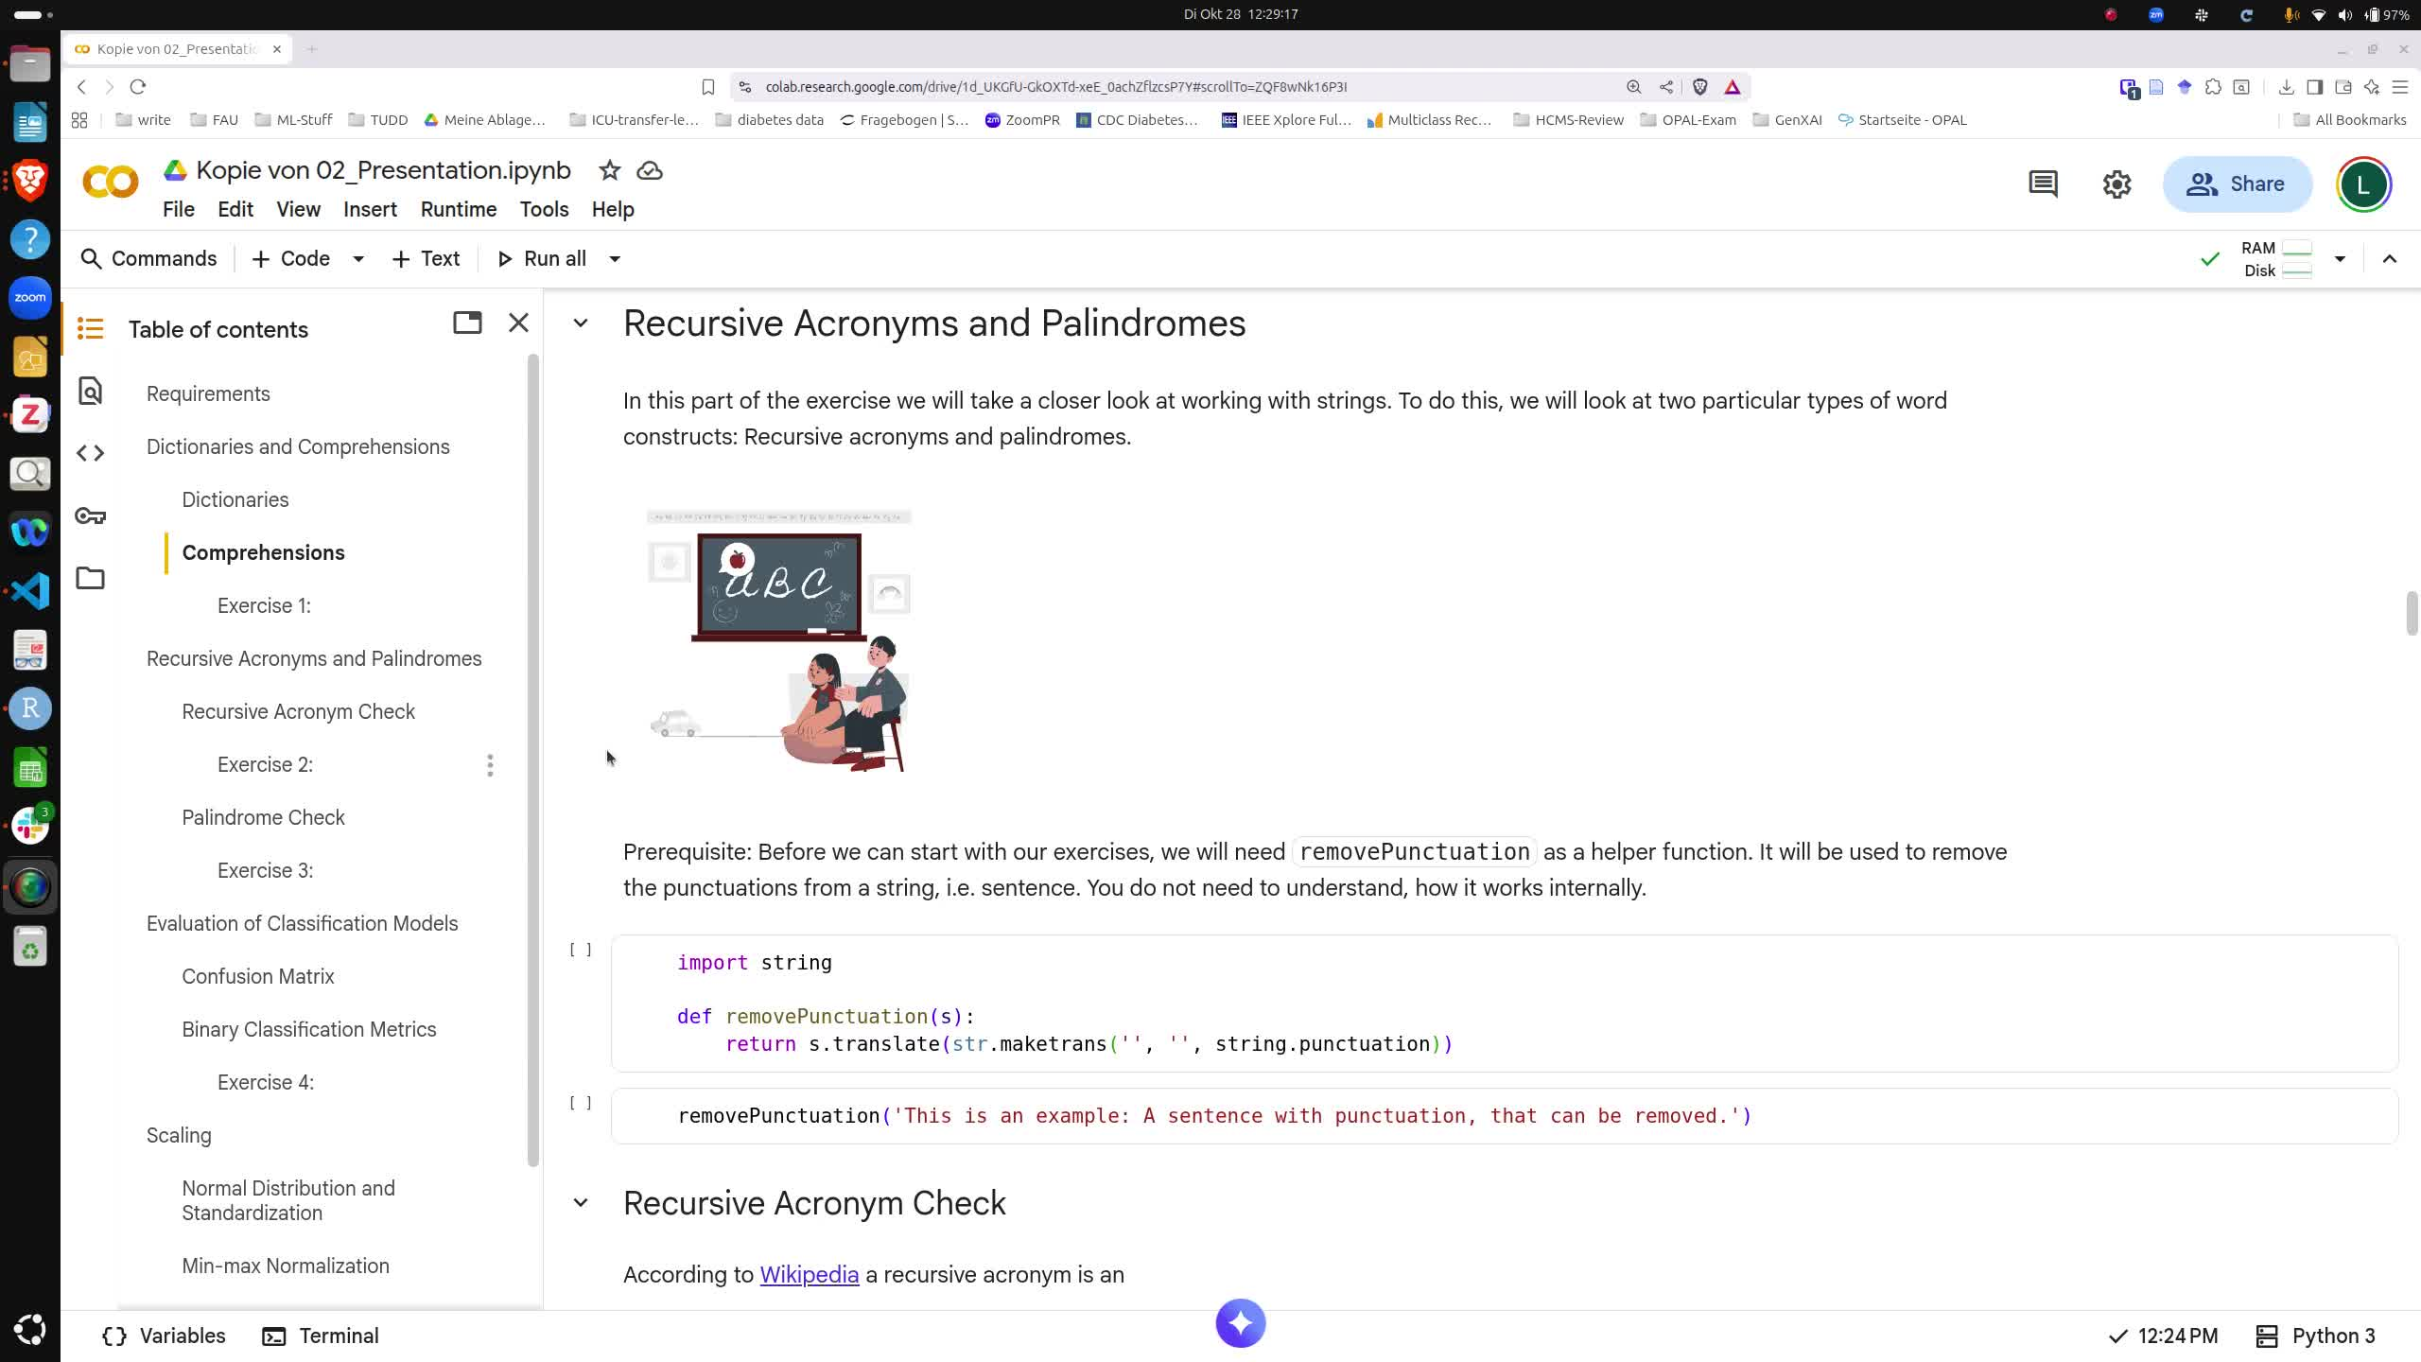Launch Visual Studio Code from dock
Screen dimensions: 2421x1362
[29, 591]
